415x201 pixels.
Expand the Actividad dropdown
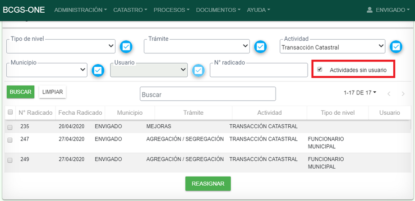coord(332,47)
